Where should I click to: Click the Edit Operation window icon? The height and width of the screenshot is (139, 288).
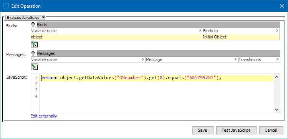coord(6,6)
